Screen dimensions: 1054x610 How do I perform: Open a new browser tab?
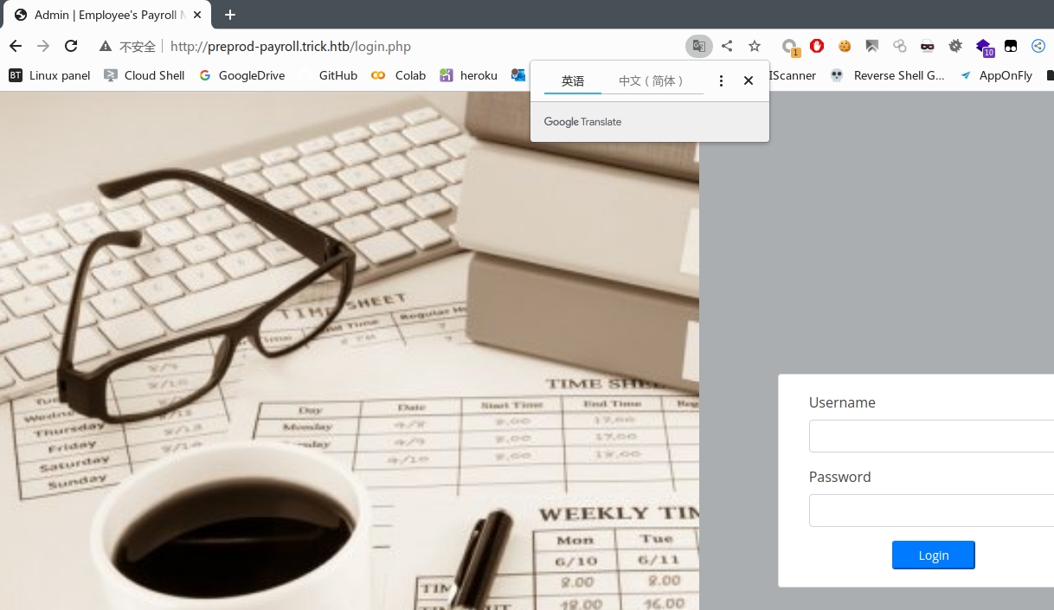click(230, 15)
